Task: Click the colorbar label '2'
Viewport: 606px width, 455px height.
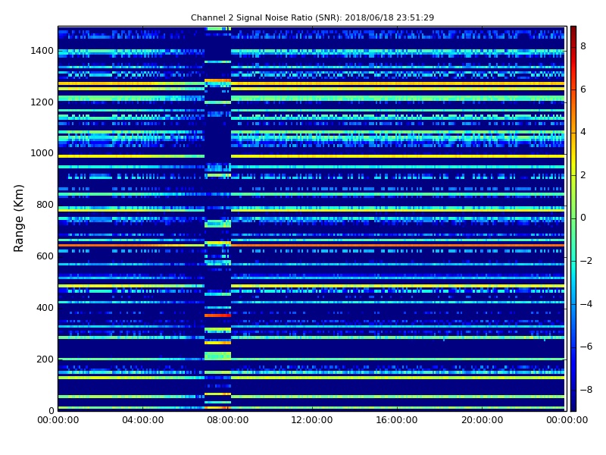Action: 583,175
